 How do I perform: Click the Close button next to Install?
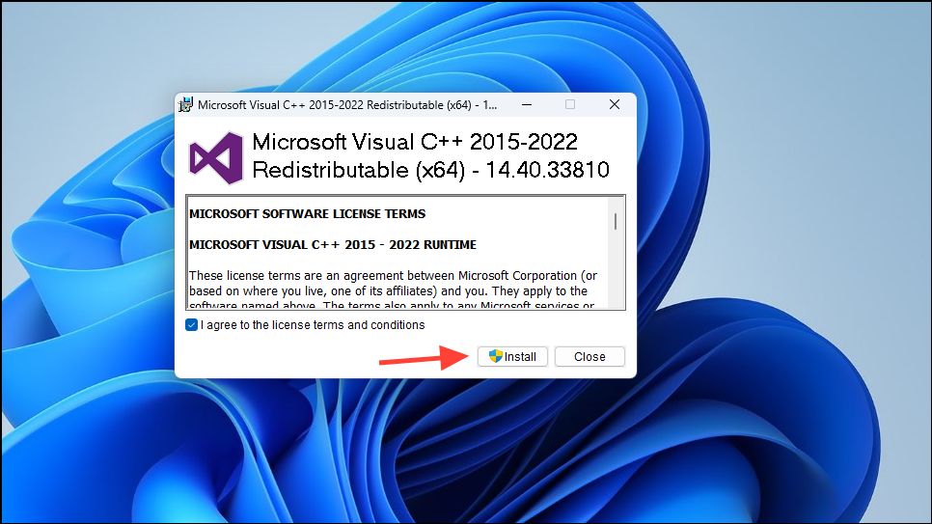tap(589, 356)
